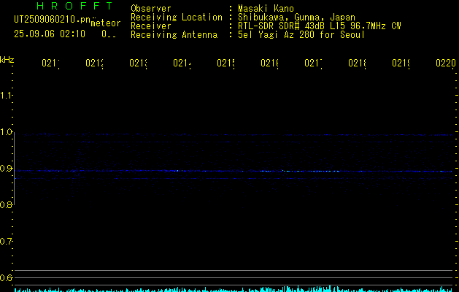Click the date stamp 25.09.06 02:10

pos(50,34)
